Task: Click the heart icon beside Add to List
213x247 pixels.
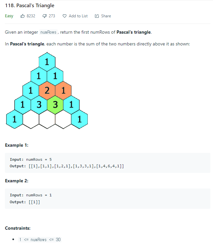Action: pyautogui.click(x=64, y=16)
